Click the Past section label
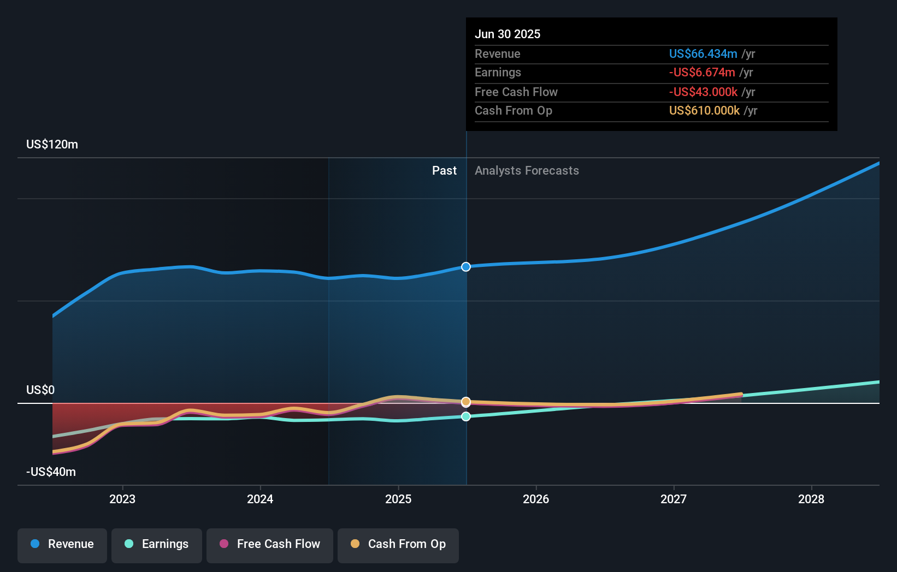The image size is (897, 572). (445, 171)
